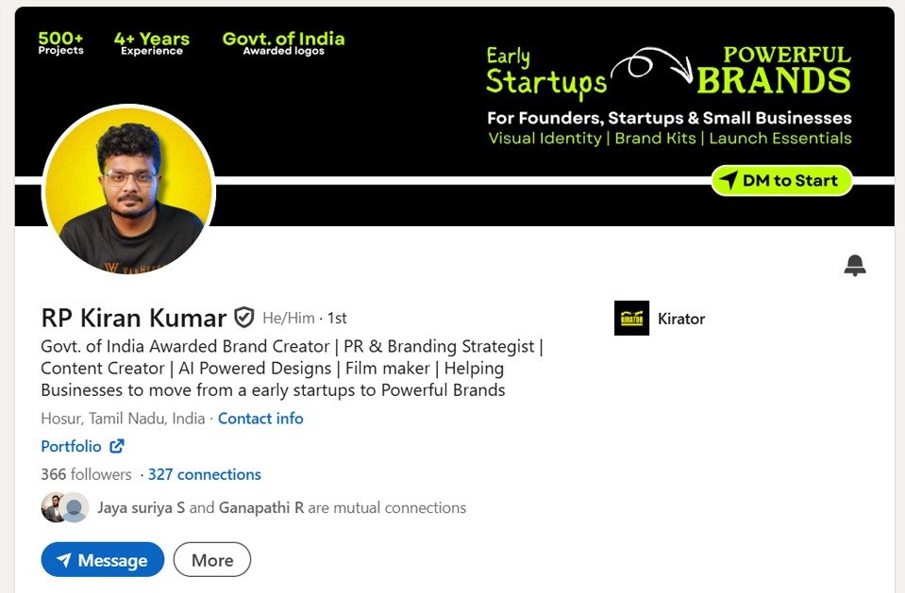
Task: Click the Kirator company logo
Action: point(631,319)
